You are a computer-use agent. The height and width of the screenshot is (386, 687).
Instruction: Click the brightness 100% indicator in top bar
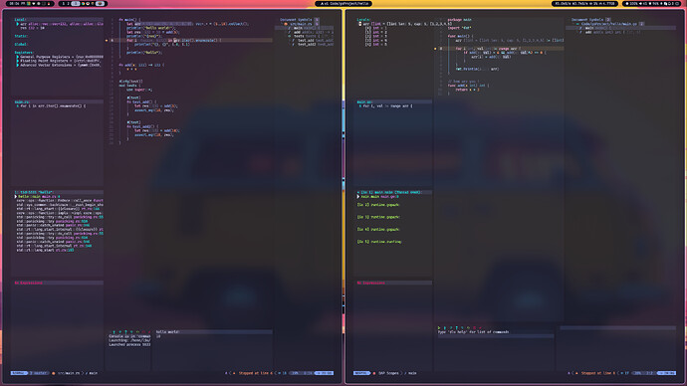[631, 4]
